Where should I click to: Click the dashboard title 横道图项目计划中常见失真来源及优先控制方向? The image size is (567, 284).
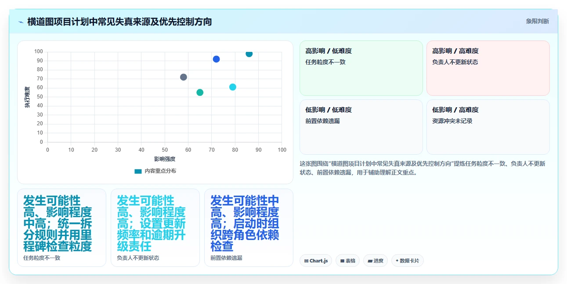coord(119,22)
